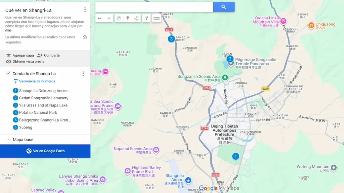Open the map options three-dot menu

[x=85, y=10]
